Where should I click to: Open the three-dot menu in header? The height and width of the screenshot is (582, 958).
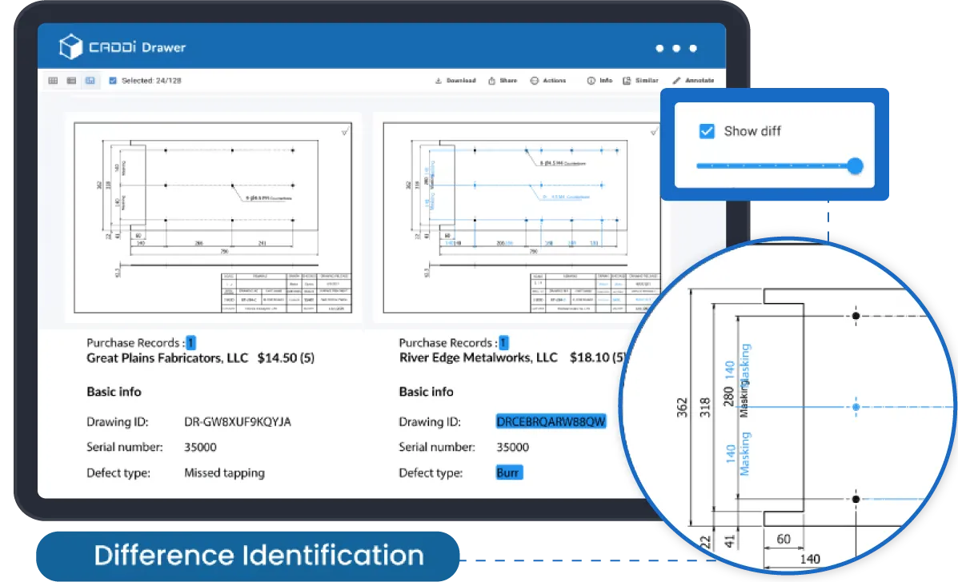[x=675, y=48]
